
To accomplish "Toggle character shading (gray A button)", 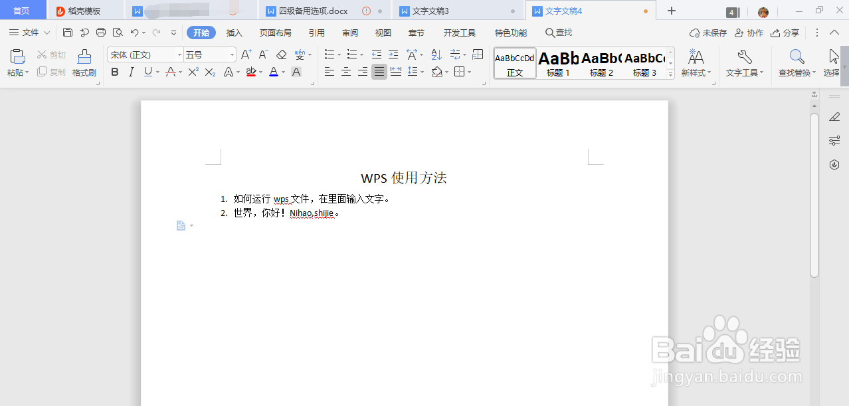I will tap(296, 72).
